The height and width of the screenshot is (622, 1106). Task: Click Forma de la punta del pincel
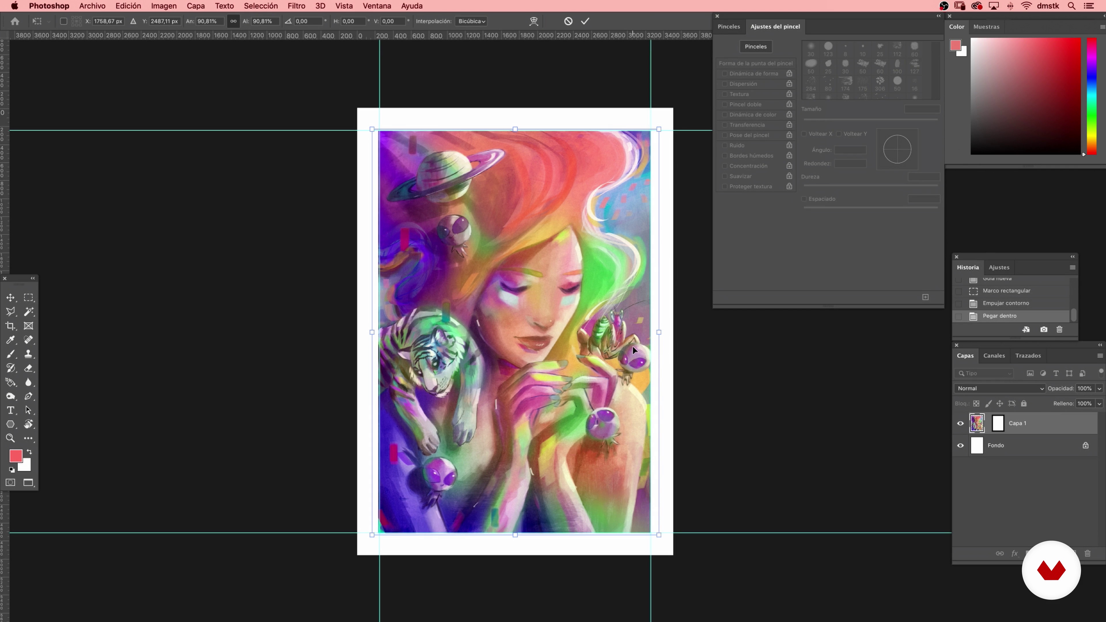[x=756, y=63]
